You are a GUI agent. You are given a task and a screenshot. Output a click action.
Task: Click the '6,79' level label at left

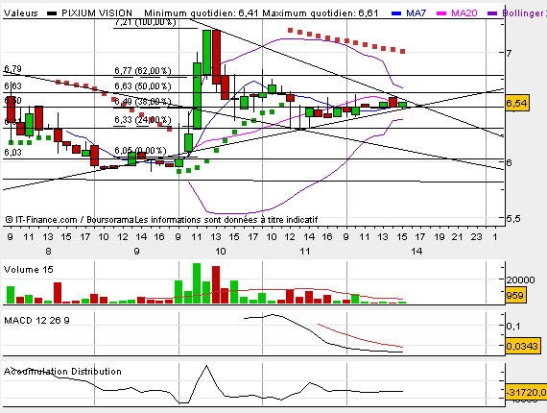point(12,69)
